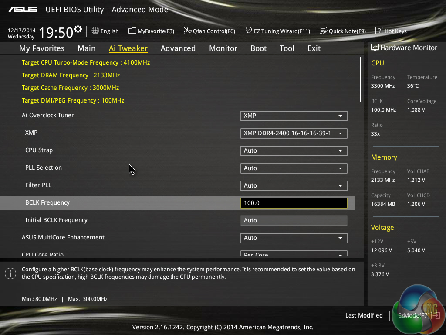The height and width of the screenshot is (335, 446).
Task: Open the Tool tab
Action: [x=287, y=48]
